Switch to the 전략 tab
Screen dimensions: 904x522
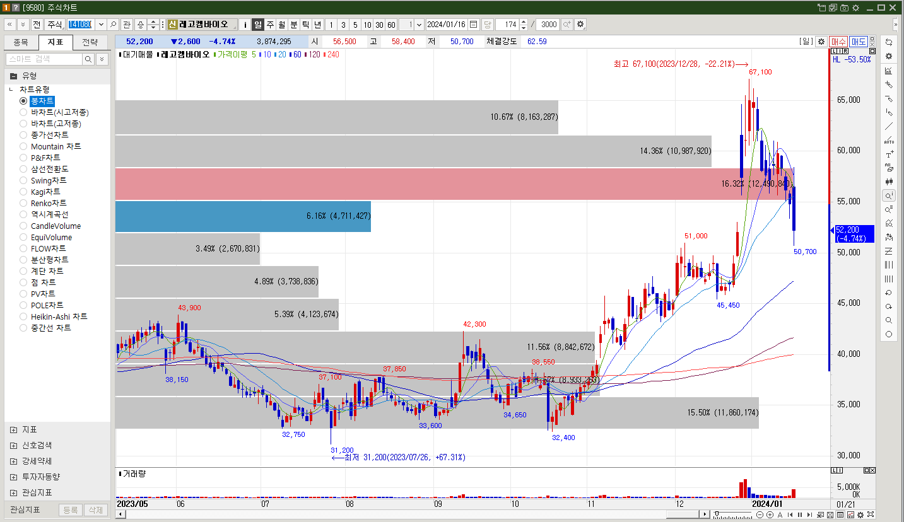90,42
